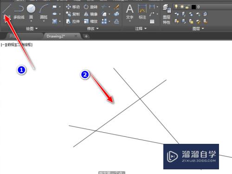
Task: Click the layer Isolate tool icon
Action: click(x=184, y=14)
